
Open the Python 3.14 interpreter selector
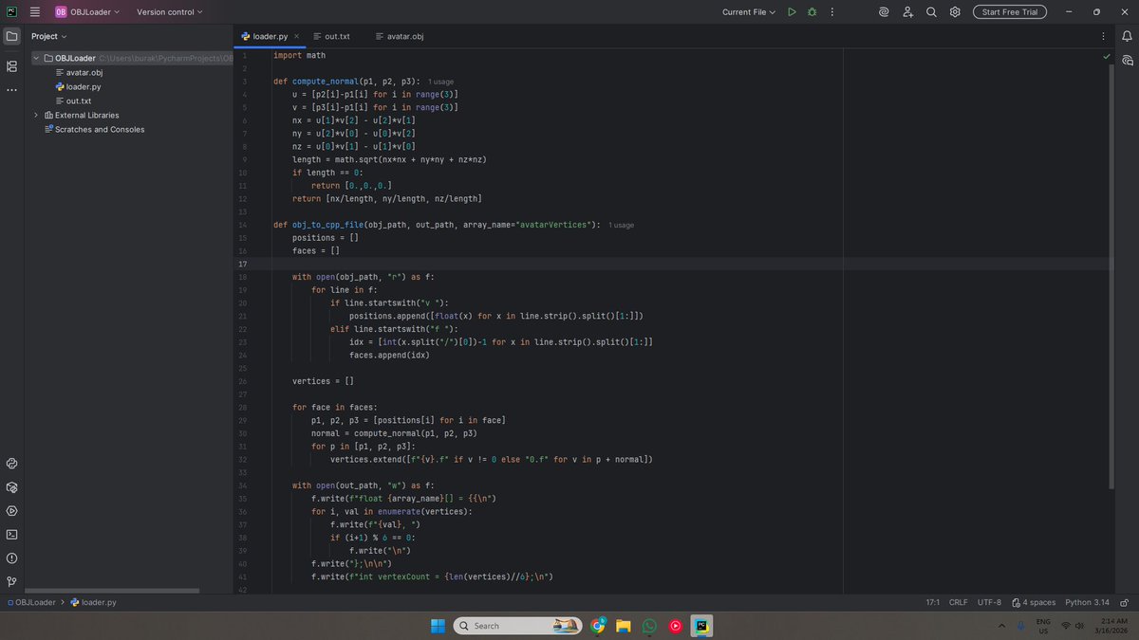[x=1087, y=602]
